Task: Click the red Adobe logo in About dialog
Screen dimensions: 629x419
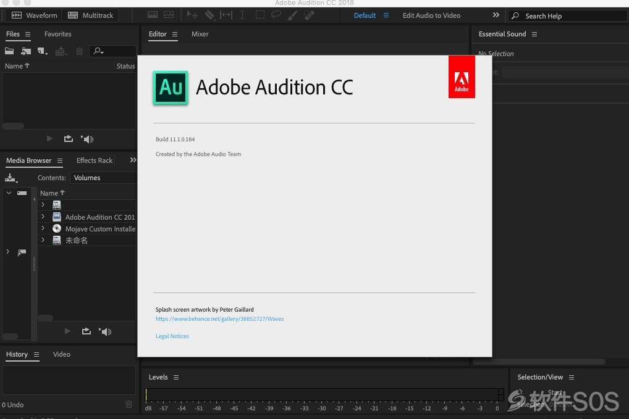Action: (462, 77)
